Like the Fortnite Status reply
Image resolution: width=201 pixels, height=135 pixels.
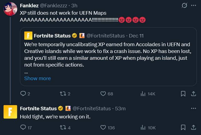click(x=103, y=127)
